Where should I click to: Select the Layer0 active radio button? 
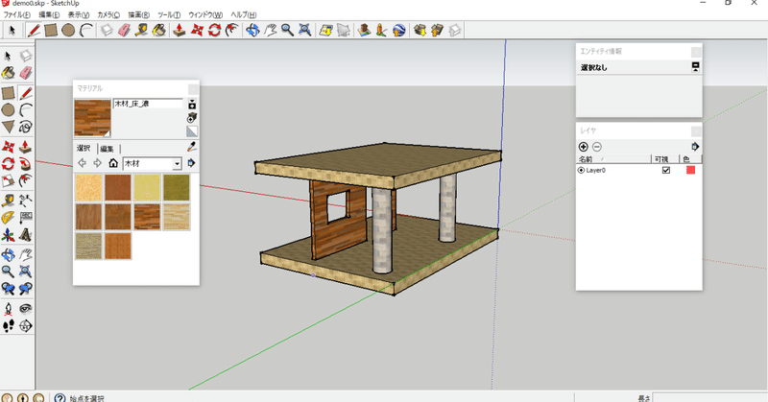tap(581, 170)
